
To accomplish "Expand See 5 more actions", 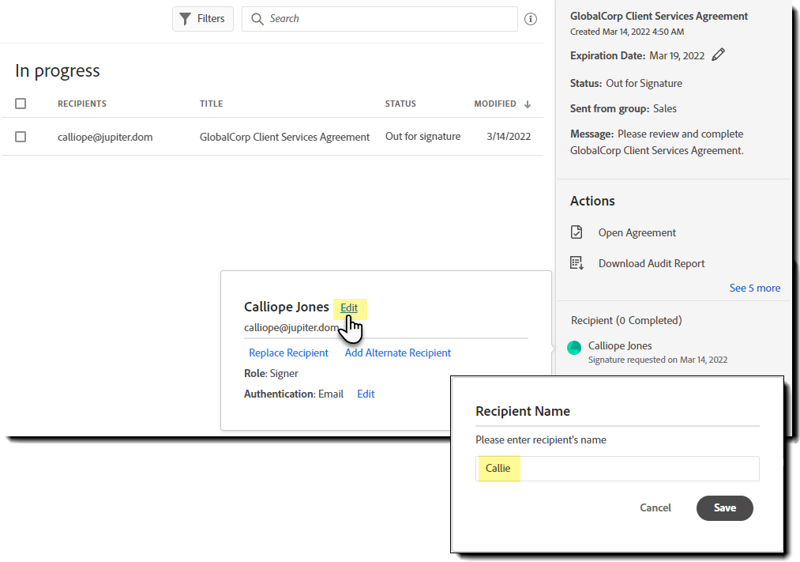I will [754, 288].
